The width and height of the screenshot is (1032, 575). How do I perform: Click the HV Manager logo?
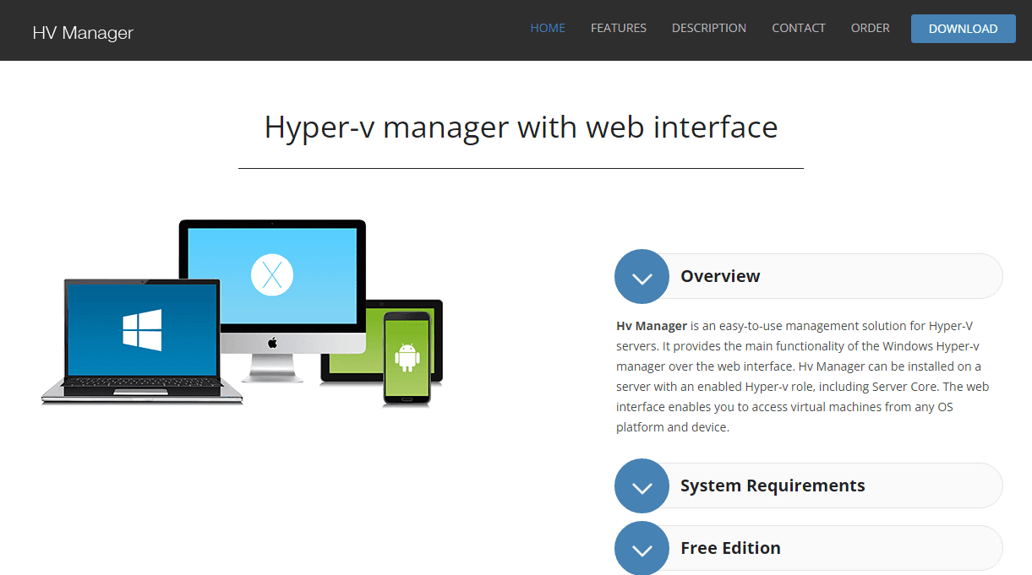click(x=83, y=33)
